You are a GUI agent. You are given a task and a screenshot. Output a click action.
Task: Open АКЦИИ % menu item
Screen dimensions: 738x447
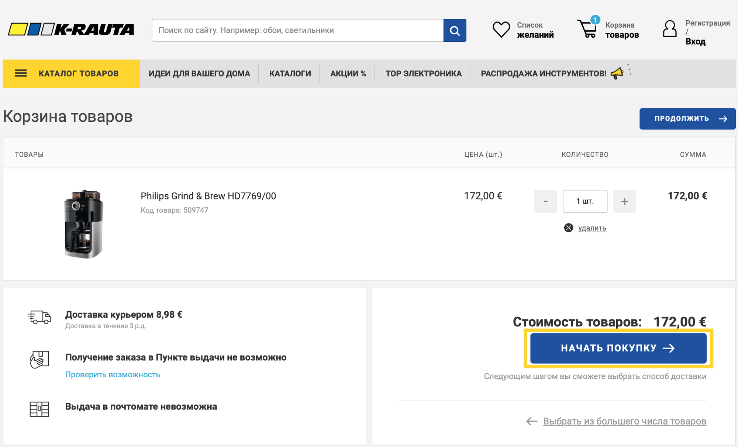348,73
